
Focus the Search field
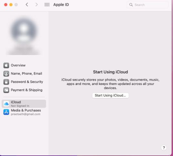click(148, 5)
